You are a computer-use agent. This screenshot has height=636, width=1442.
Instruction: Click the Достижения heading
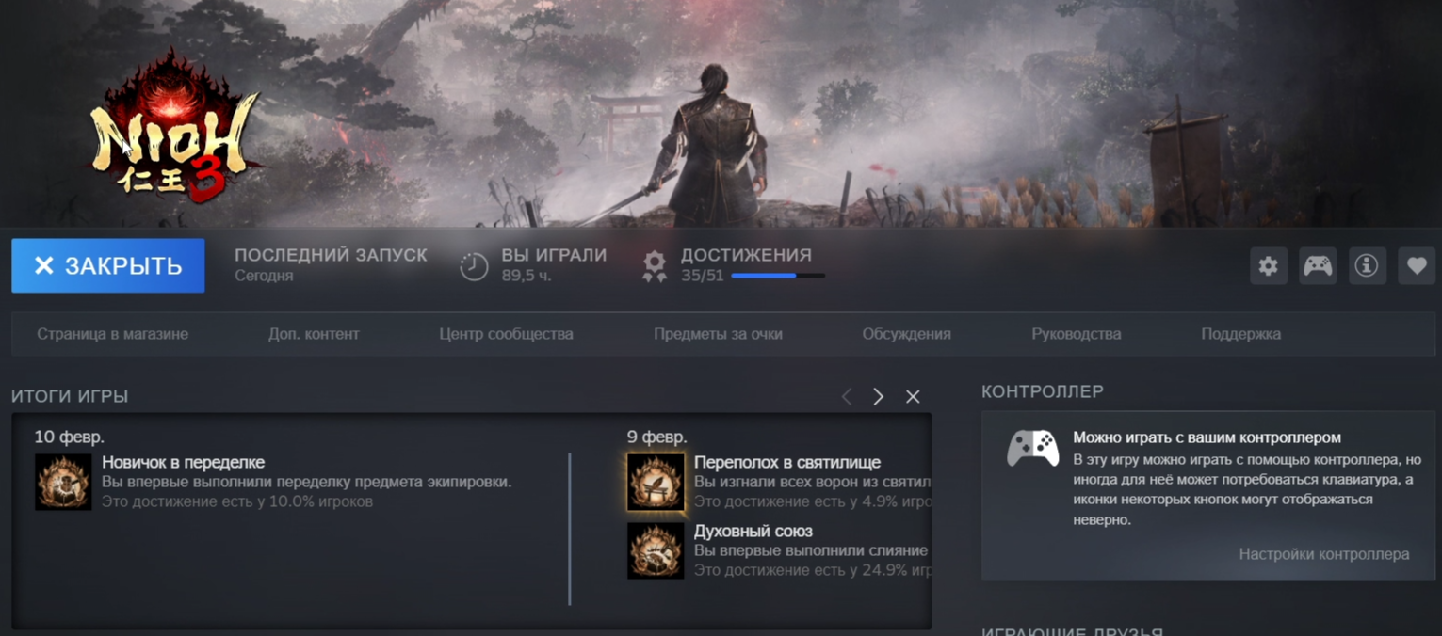click(x=746, y=255)
